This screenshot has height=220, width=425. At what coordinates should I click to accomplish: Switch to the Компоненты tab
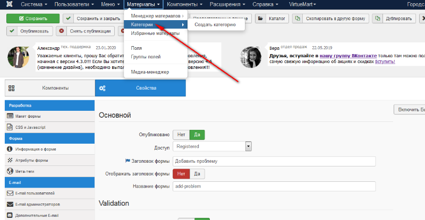[x=49, y=88]
